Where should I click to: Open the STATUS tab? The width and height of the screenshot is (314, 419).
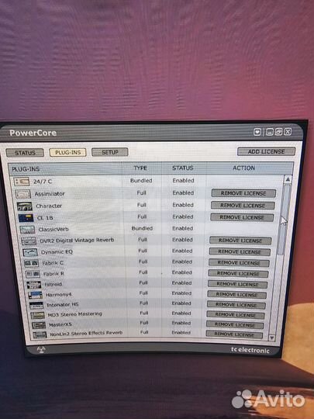coord(25,153)
